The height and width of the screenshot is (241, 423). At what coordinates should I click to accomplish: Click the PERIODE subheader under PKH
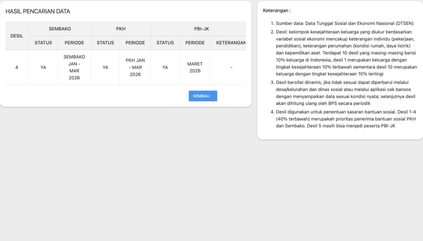point(135,43)
